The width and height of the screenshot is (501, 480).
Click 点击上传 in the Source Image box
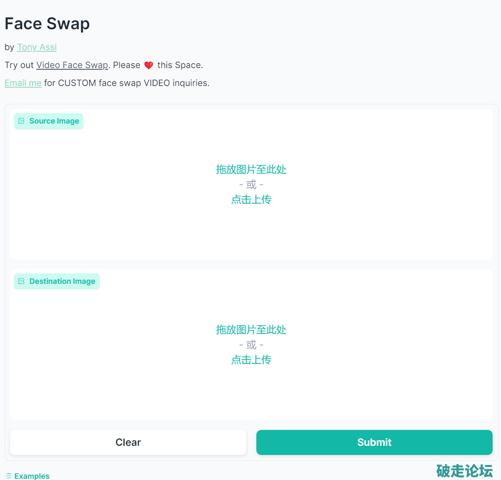pos(251,200)
